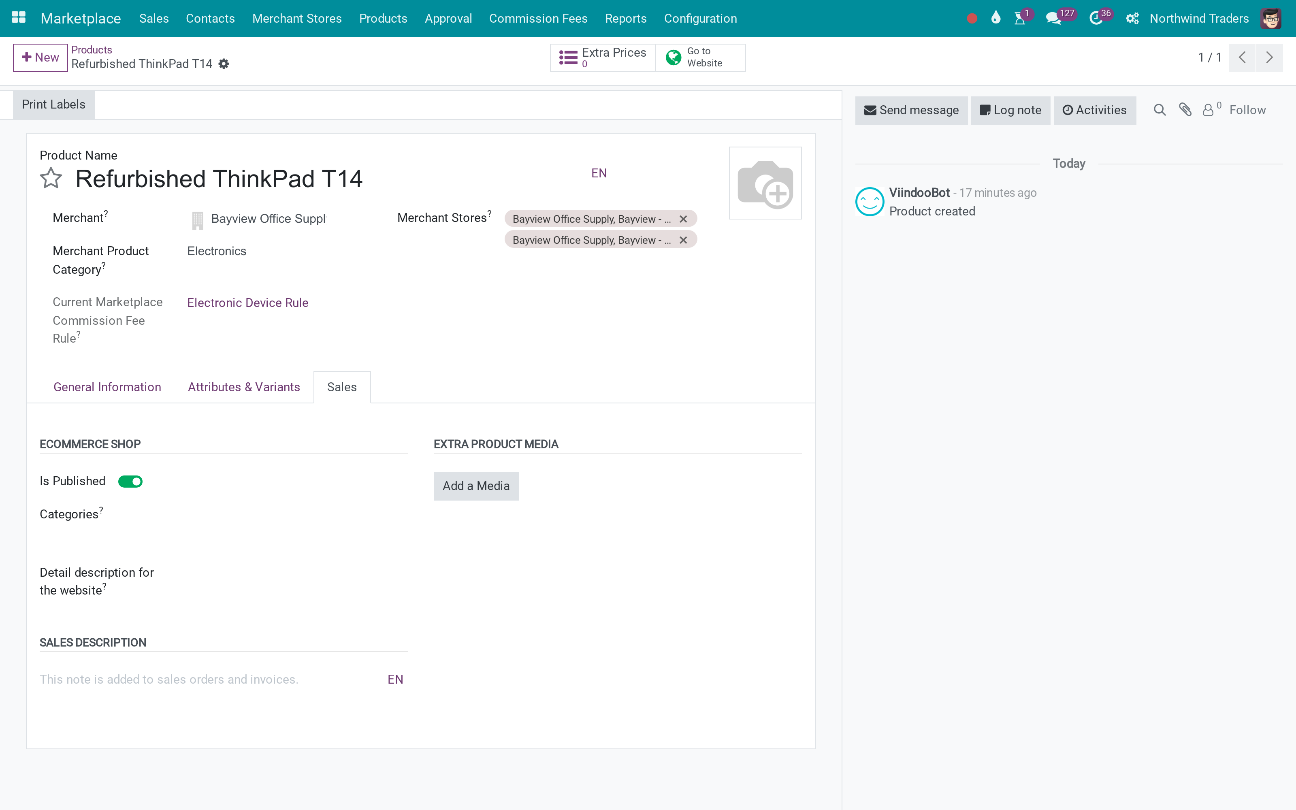This screenshot has height=810, width=1296.
Task: Click Products breadcrumb link
Action: pyautogui.click(x=92, y=50)
